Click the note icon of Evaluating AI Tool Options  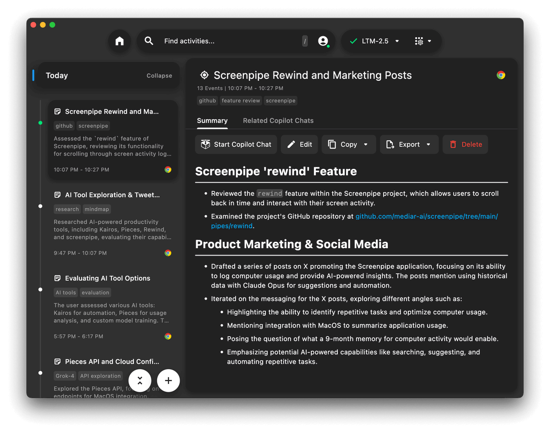click(57, 278)
